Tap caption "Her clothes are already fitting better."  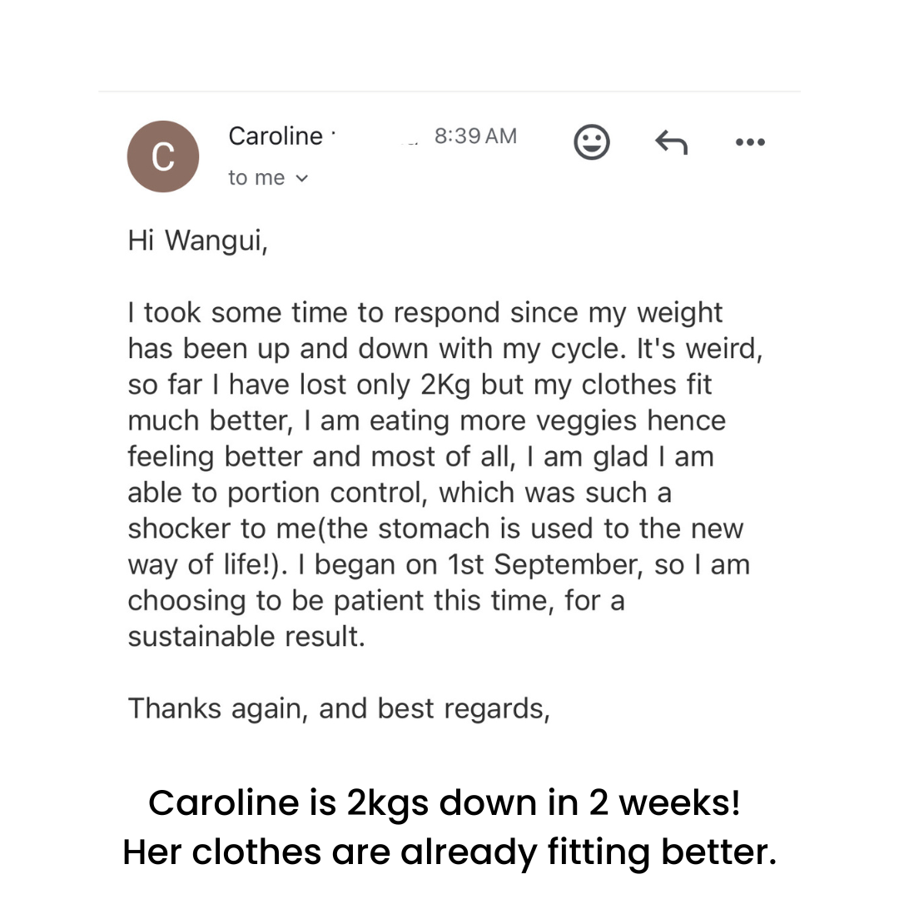point(449,852)
